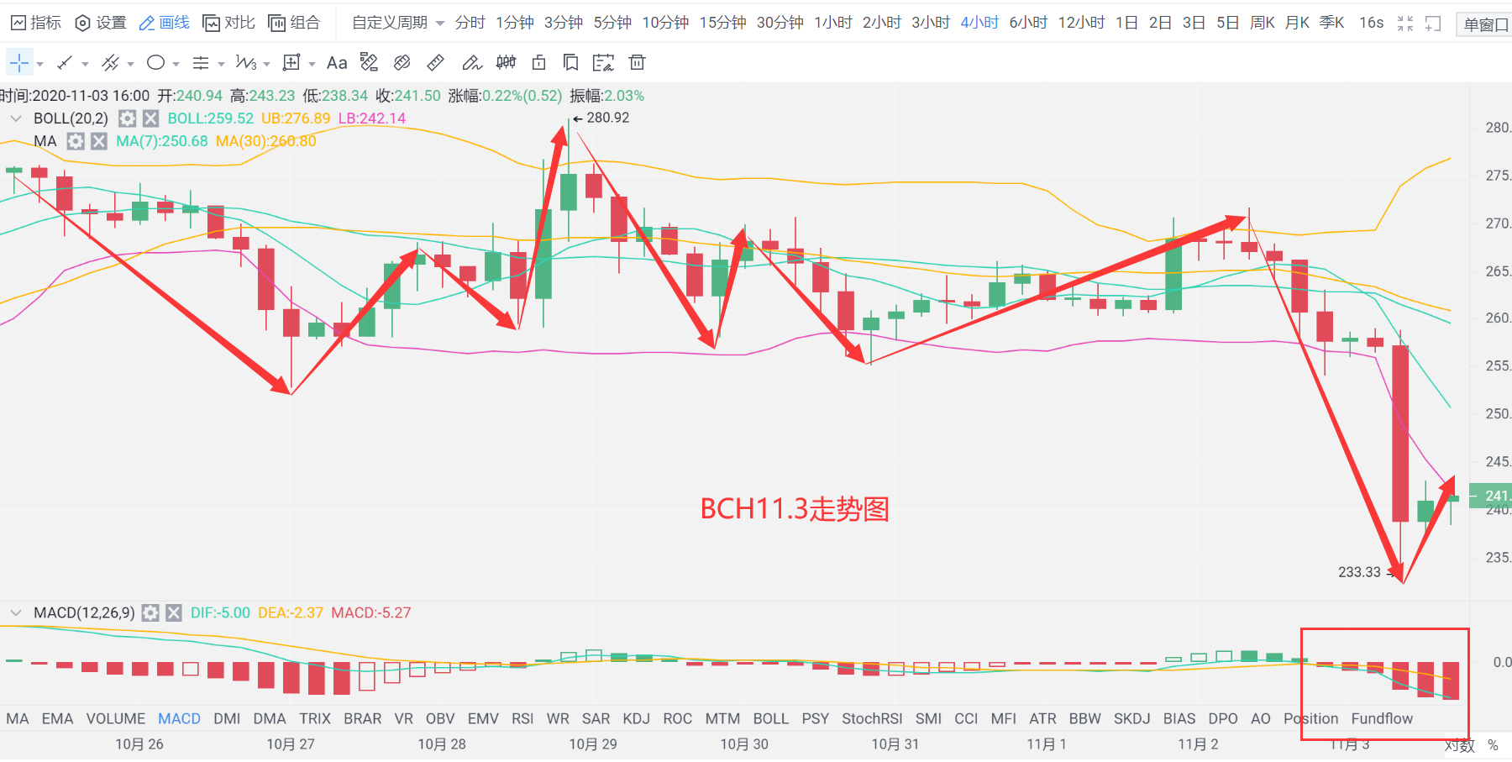Open the 指标 indicators menu
The image size is (1512, 762).
(36, 23)
